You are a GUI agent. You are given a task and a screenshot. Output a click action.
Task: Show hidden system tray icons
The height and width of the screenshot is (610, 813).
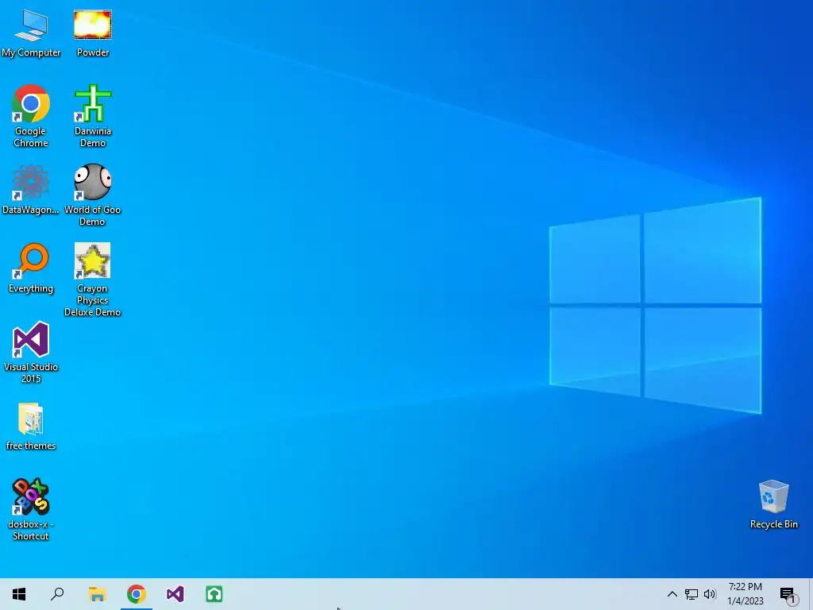[x=672, y=594]
